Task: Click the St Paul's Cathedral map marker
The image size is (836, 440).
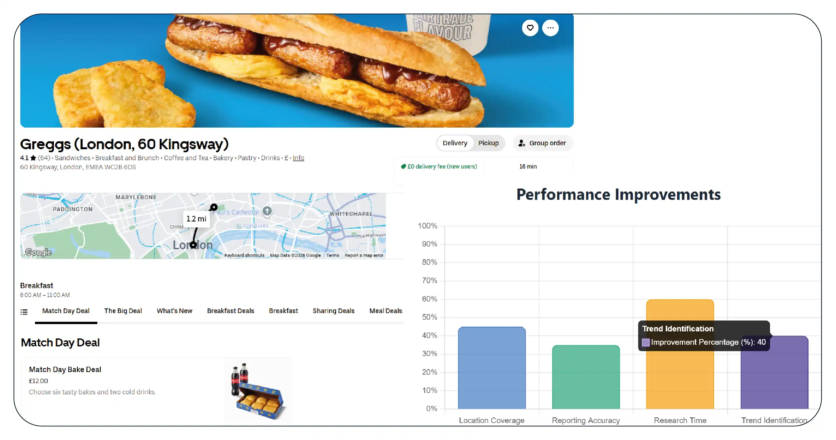Action: [267, 211]
